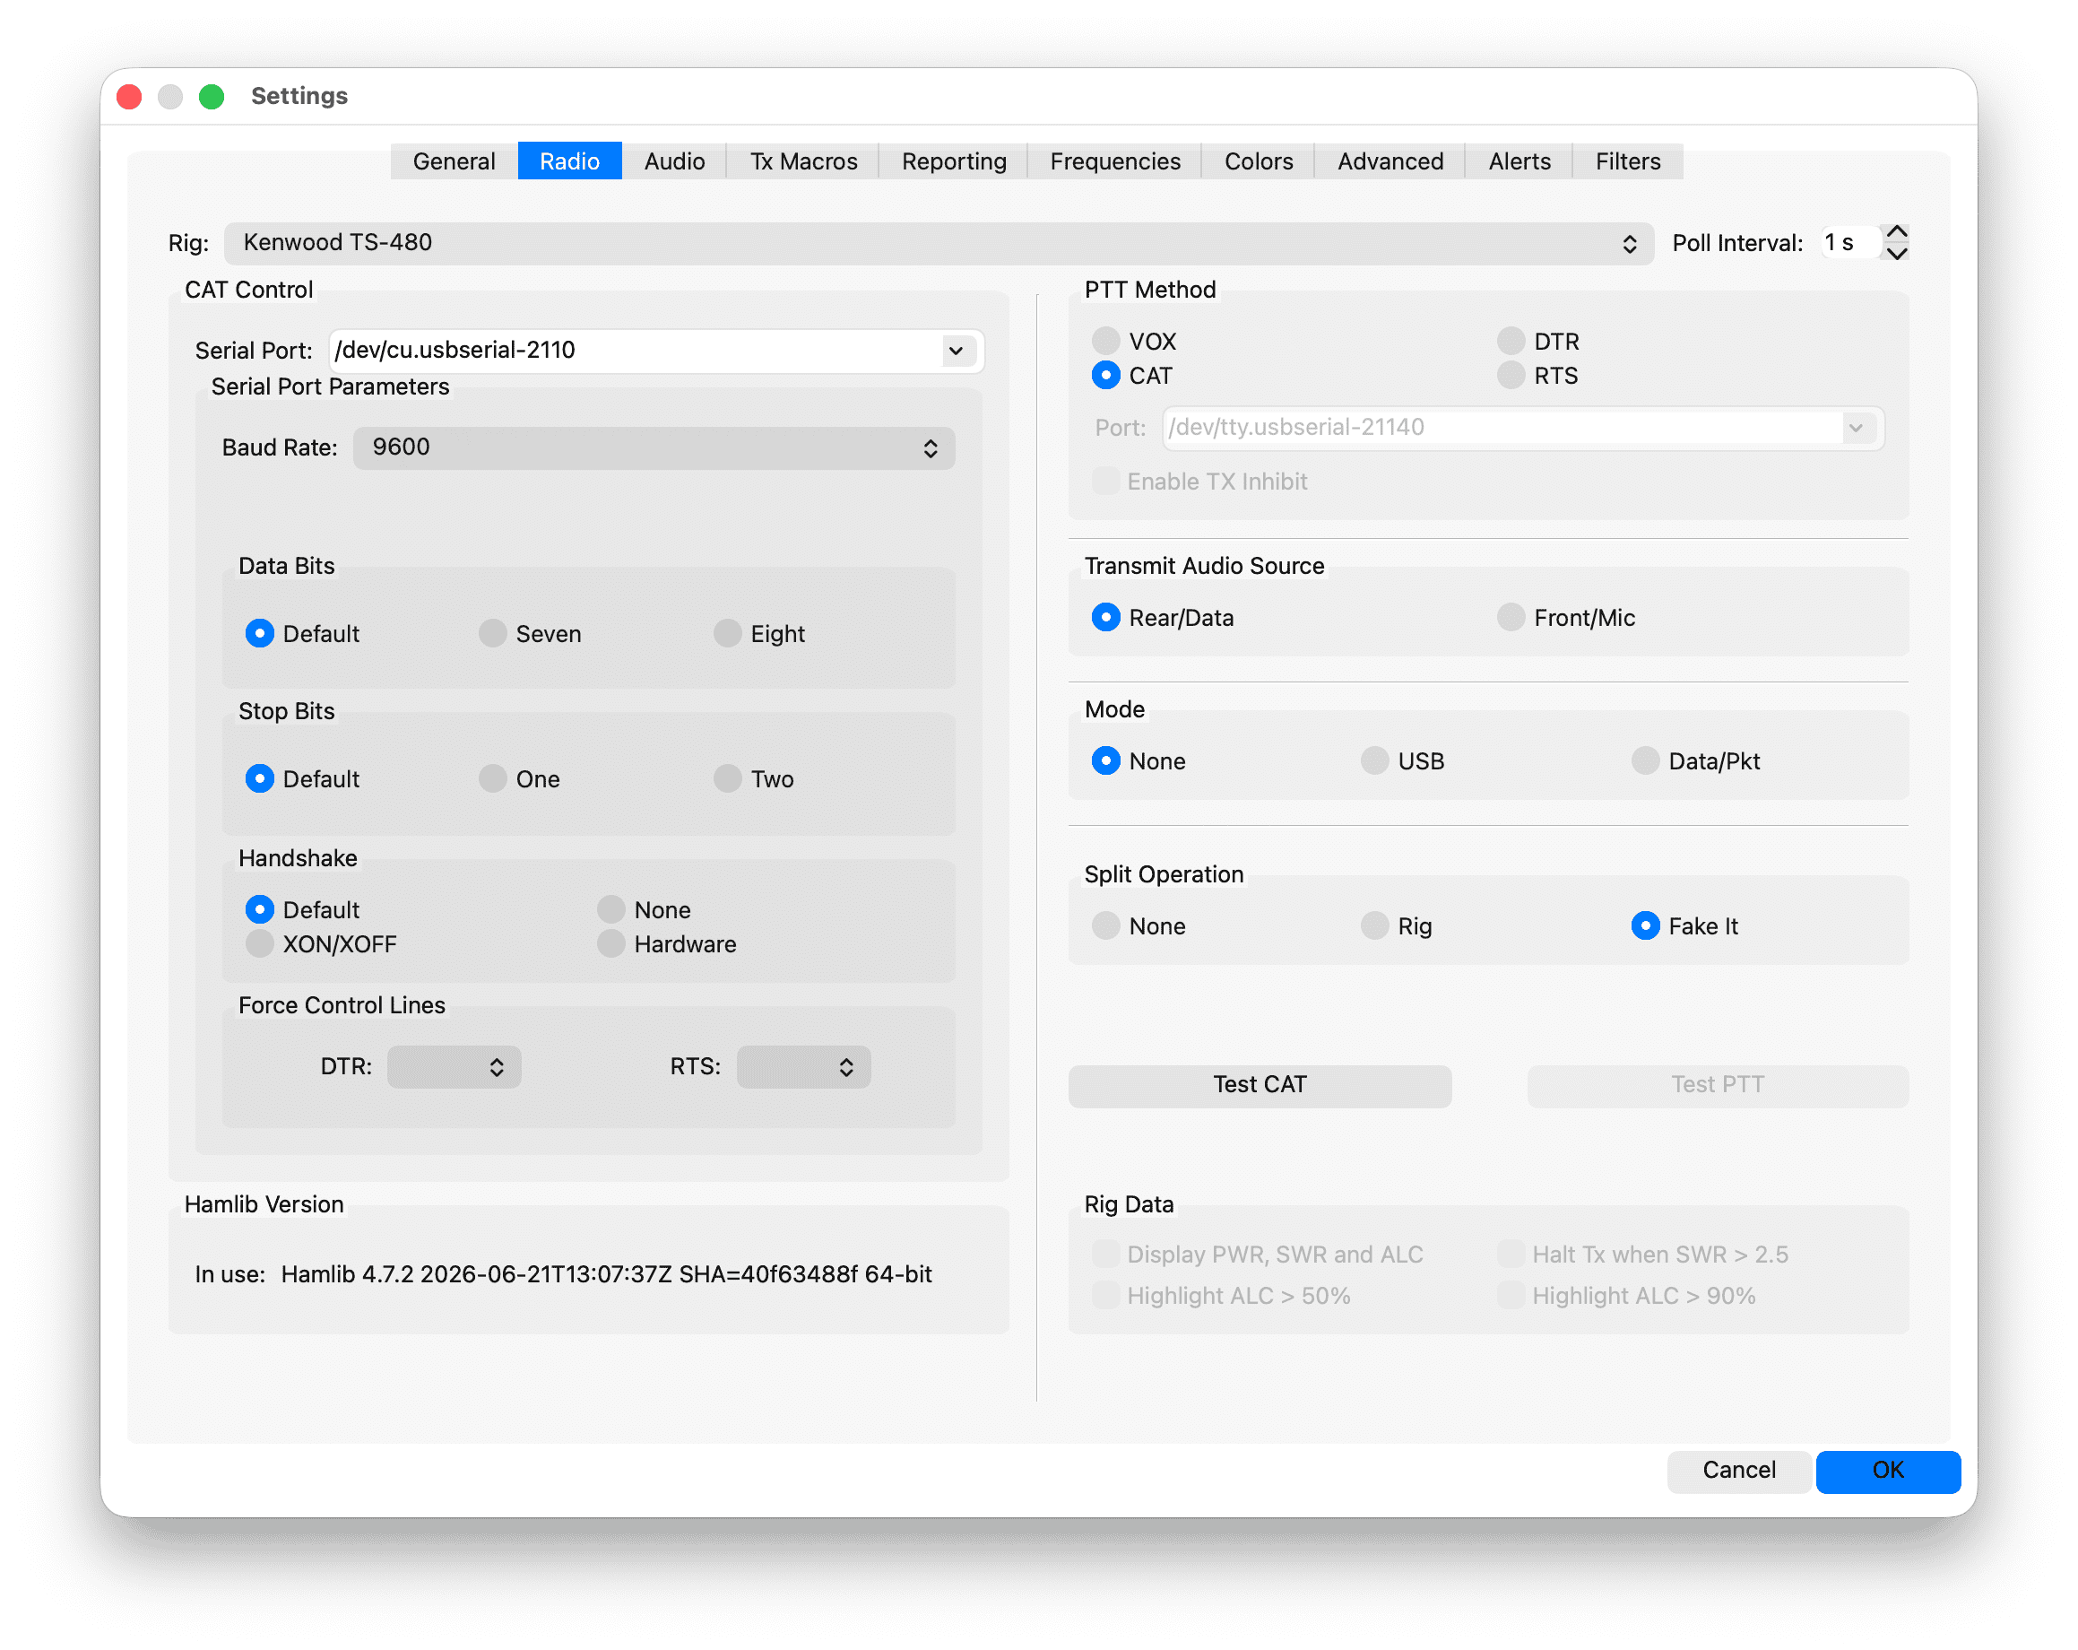Expand the Serial Port combo box arrow
Screen dimensions: 2078x1650
point(955,350)
